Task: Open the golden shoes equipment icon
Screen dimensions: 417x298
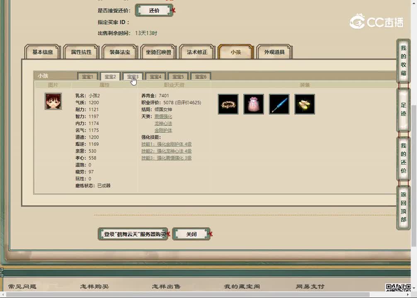Action: [x=305, y=104]
